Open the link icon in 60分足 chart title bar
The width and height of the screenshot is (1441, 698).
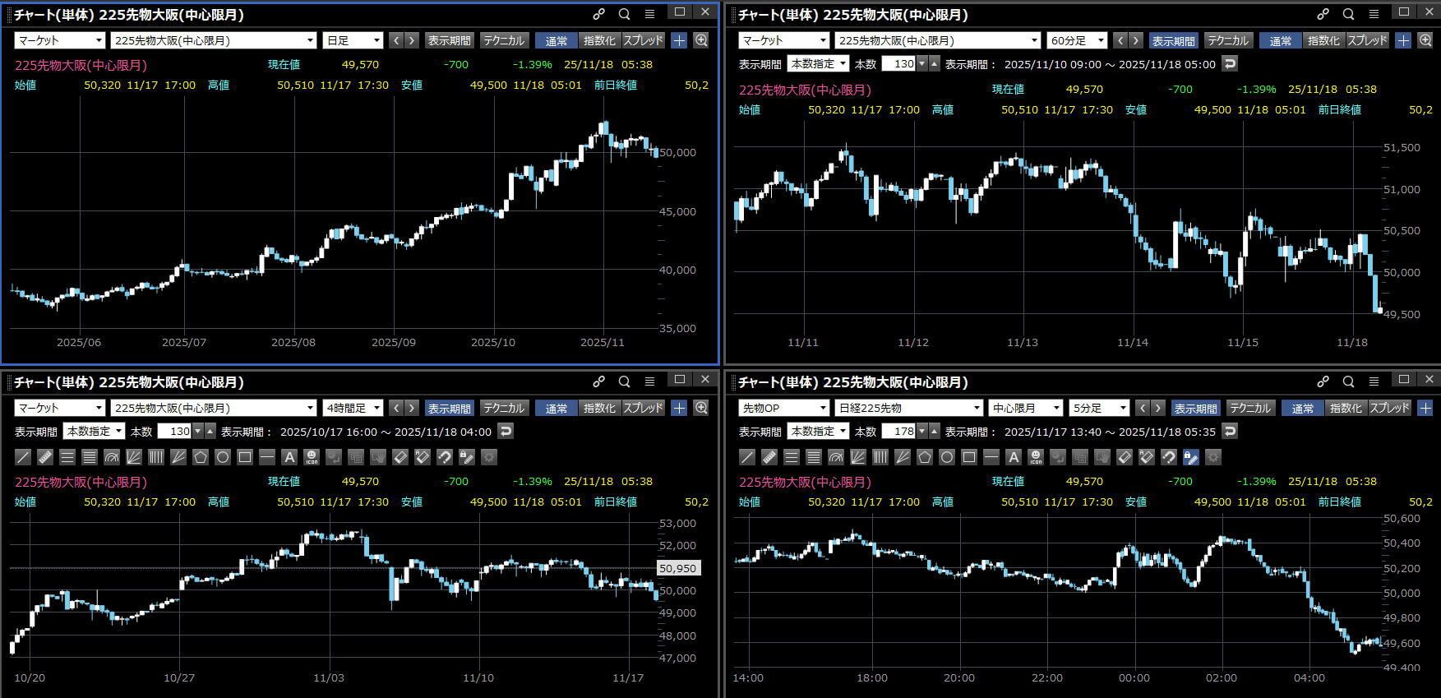pyautogui.click(x=1323, y=14)
